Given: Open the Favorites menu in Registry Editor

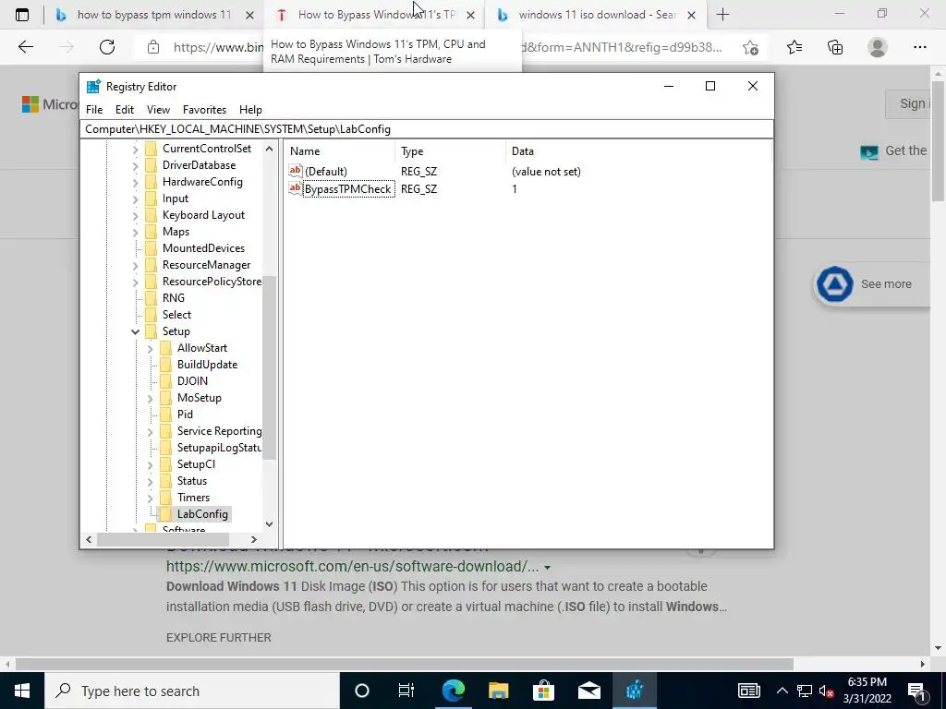Looking at the screenshot, I should click(x=204, y=110).
